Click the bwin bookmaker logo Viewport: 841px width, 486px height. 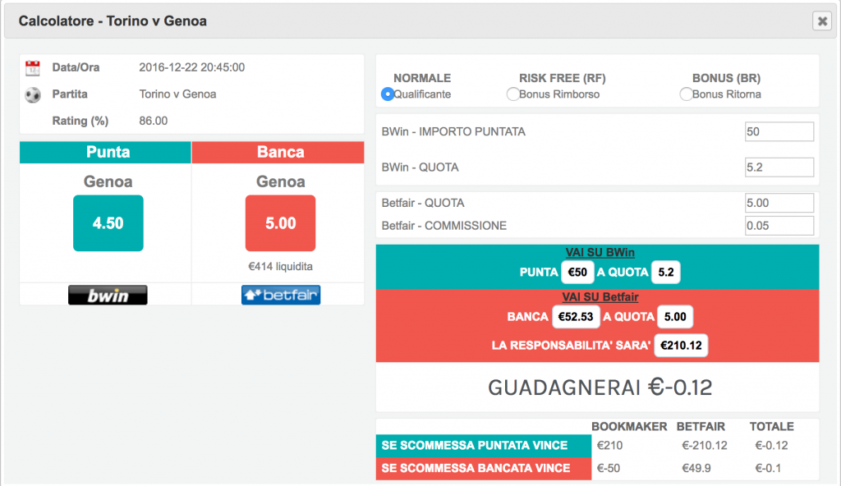click(x=108, y=296)
